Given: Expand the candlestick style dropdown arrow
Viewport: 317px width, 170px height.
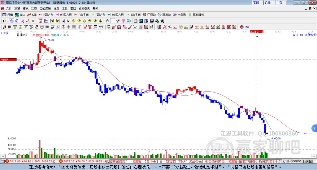Looking at the screenshot, I should [x=36, y=21].
